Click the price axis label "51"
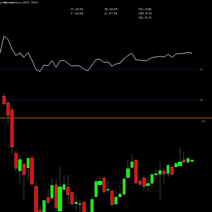Screen dimensions: 212x212 201,70
